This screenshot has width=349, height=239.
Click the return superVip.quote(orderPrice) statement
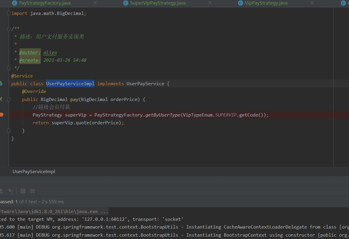(78, 123)
